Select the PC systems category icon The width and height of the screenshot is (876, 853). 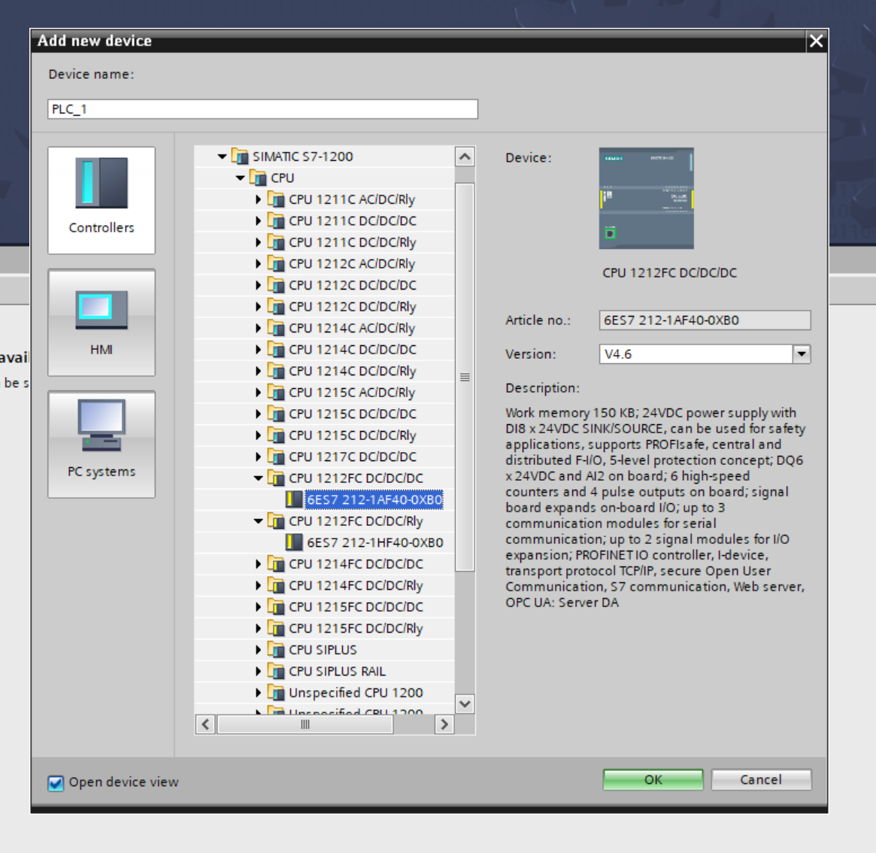[101, 445]
